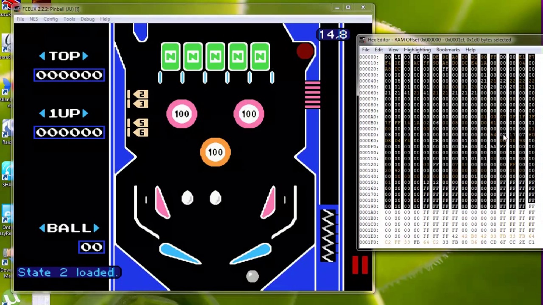The height and width of the screenshot is (305, 543).
Task: Select byte 6F in row 0001F0
Action: click(503, 242)
